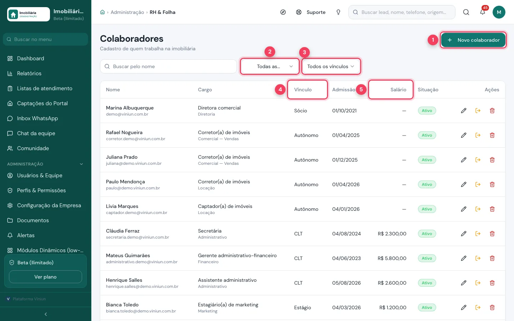514x321 pixels.
Task: Focus Buscar no menu field
Action: [x=45, y=39]
